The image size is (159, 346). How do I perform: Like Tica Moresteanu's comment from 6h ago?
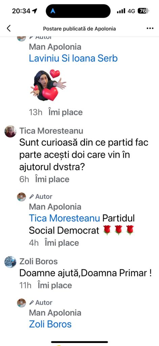52,179
